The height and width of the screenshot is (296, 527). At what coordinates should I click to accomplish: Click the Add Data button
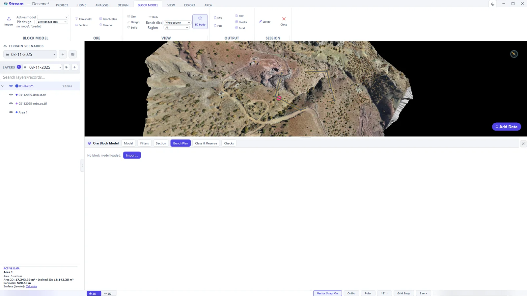[x=506, y=127]
